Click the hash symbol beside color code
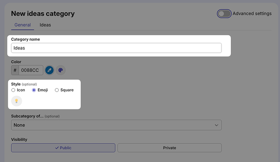This screenshot has height=162, width=280. [x=15, y=70]
